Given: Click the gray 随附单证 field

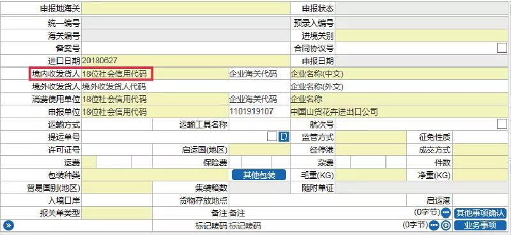Looking at the screenshot, I should (x=422, y=187).
